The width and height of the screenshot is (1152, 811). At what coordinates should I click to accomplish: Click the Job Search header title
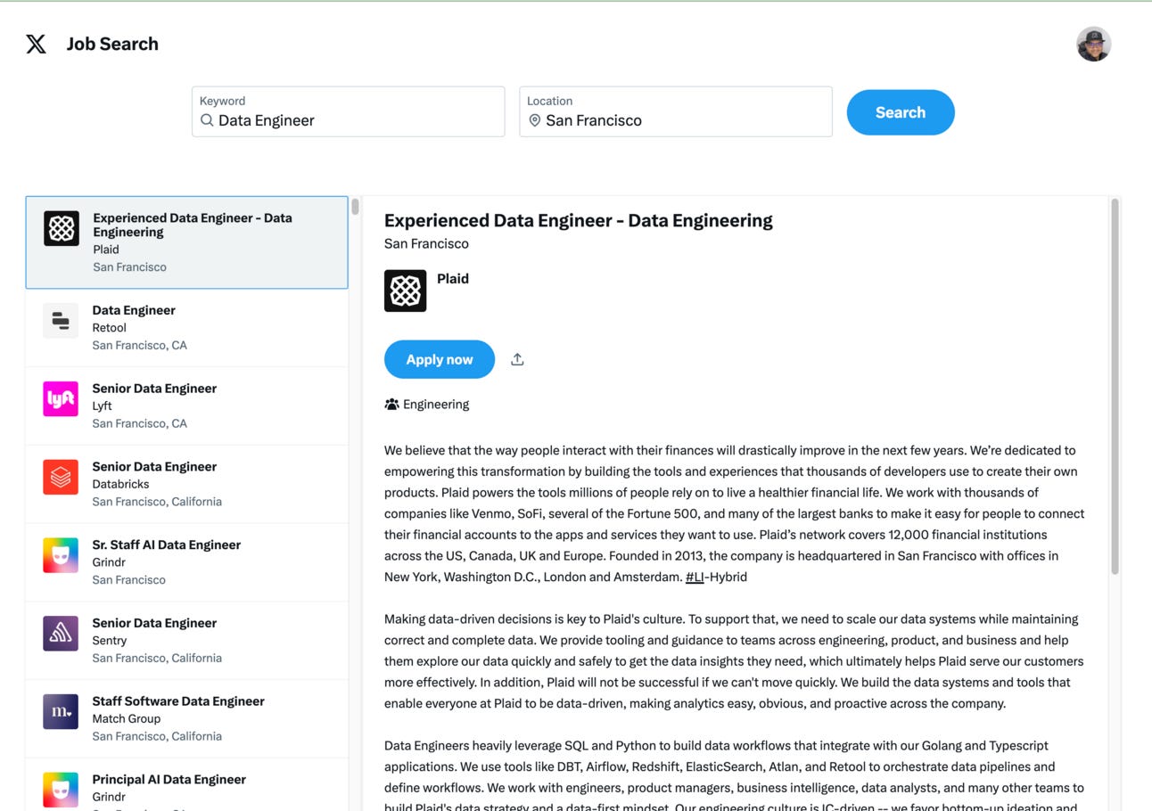(112, 44)
